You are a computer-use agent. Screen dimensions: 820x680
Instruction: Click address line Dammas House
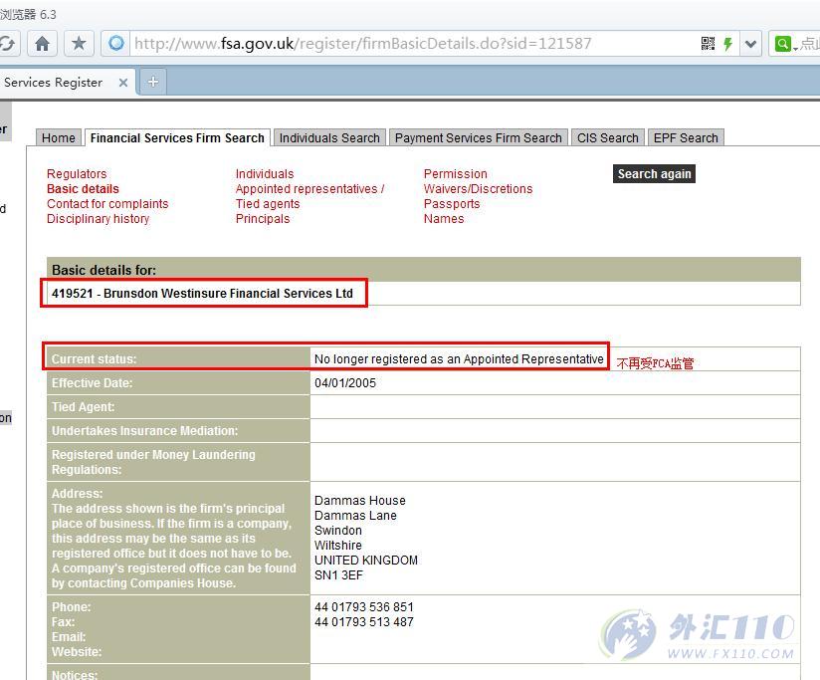360,500
